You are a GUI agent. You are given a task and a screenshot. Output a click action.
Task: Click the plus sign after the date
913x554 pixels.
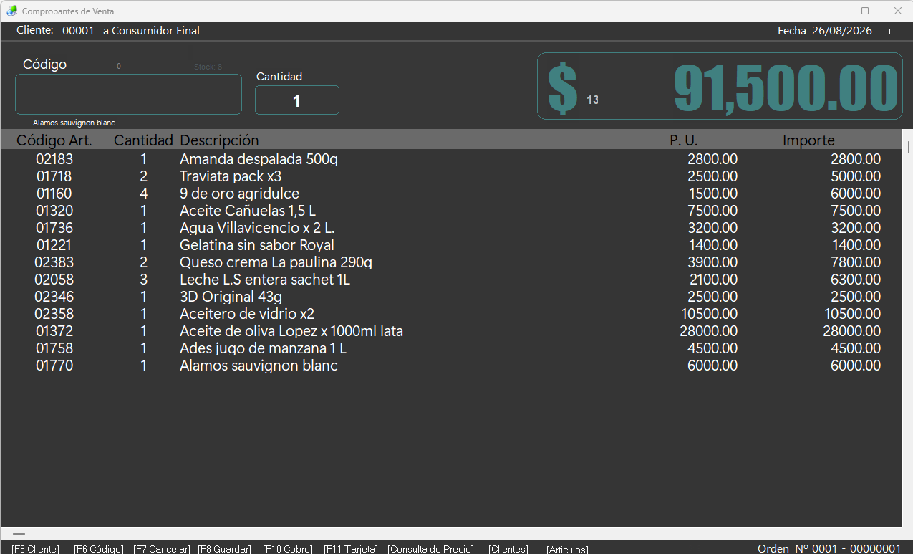pos(889,32)
